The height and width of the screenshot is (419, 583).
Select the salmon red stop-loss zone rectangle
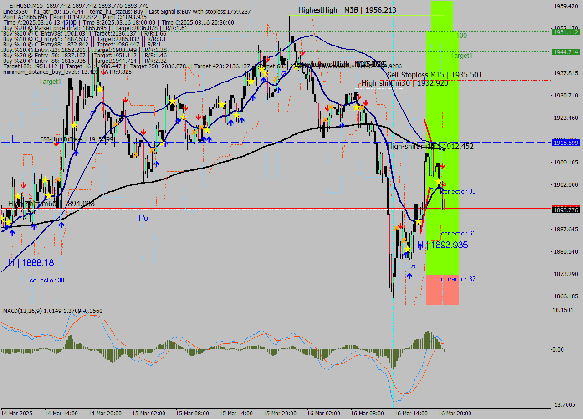click(x=442, y=290)
